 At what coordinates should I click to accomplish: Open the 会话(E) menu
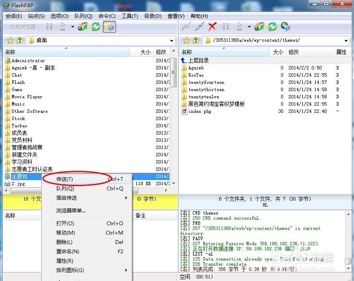[14, 16]
